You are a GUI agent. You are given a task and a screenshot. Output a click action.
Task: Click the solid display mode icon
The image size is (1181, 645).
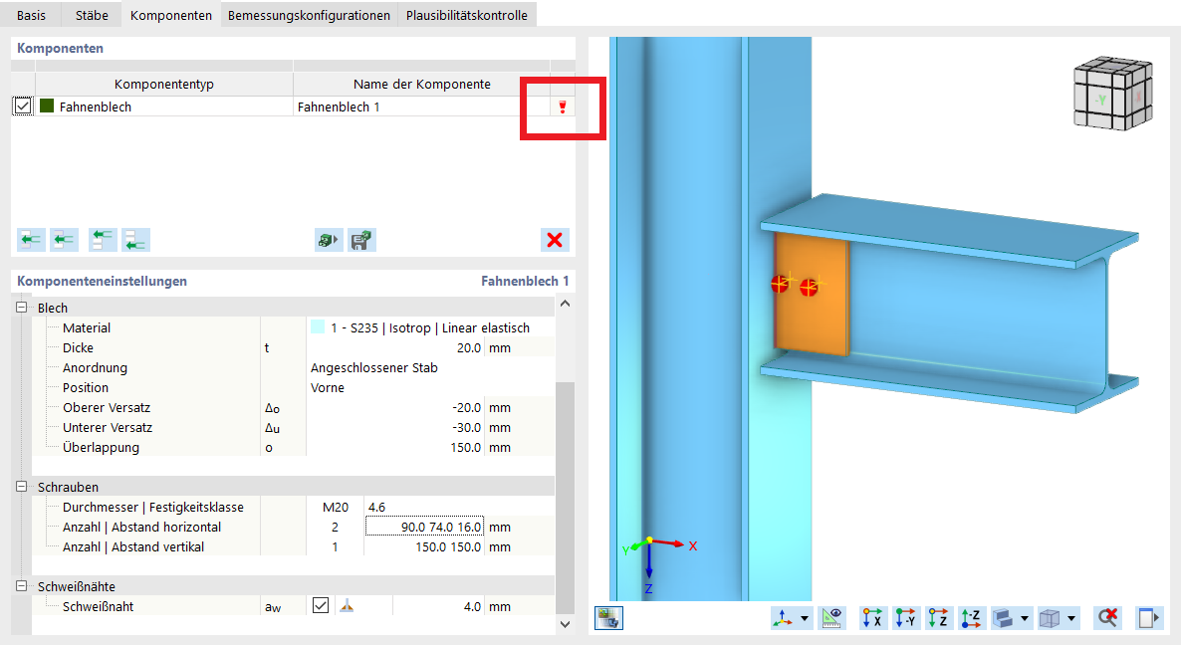click(x=1003, y=618)
